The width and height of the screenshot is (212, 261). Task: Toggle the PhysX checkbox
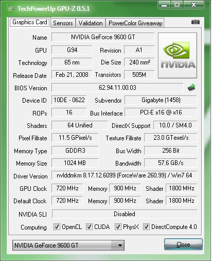point(118,227)
